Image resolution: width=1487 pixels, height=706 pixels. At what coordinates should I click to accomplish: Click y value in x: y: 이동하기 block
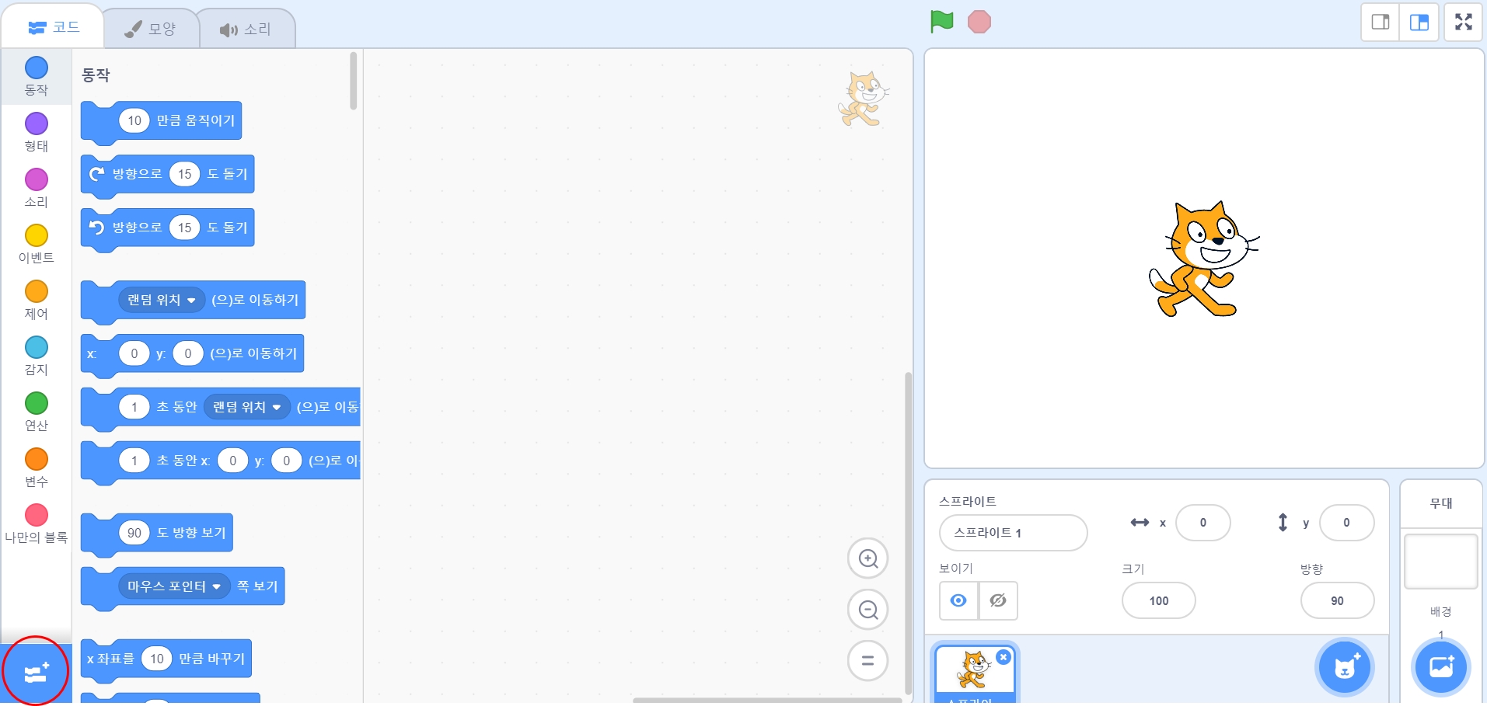point(188,353)
